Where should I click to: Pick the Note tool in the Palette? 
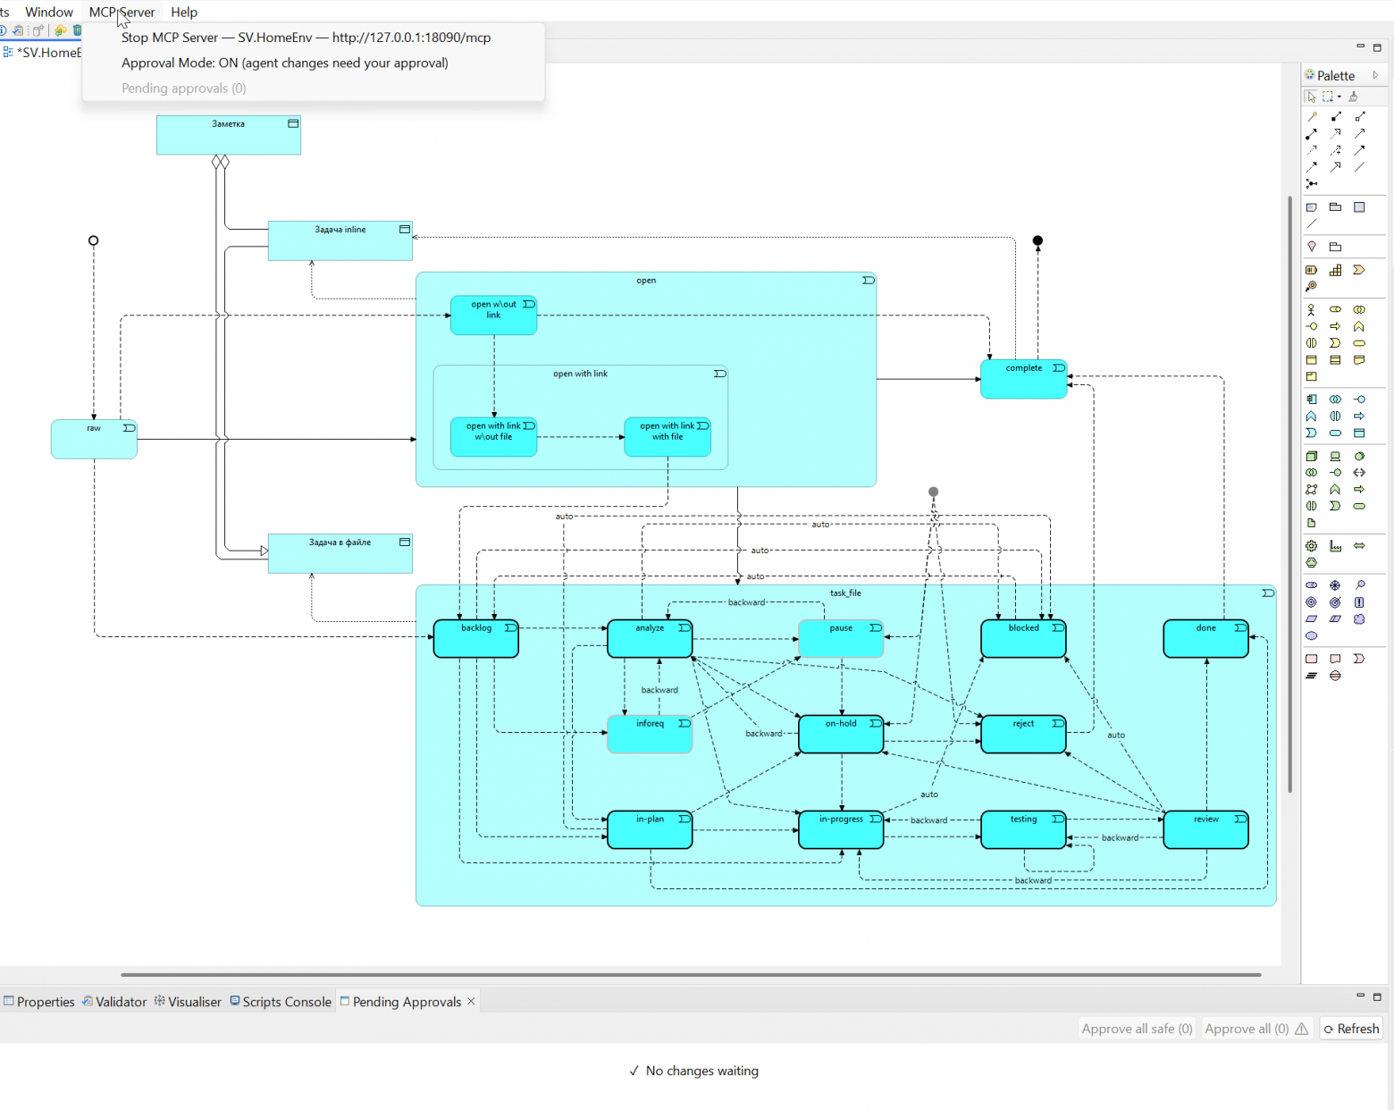coord(1312,207)
